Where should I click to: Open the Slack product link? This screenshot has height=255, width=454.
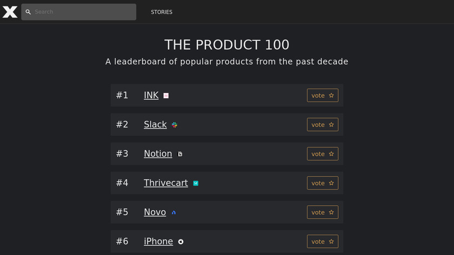coord(155,125)
